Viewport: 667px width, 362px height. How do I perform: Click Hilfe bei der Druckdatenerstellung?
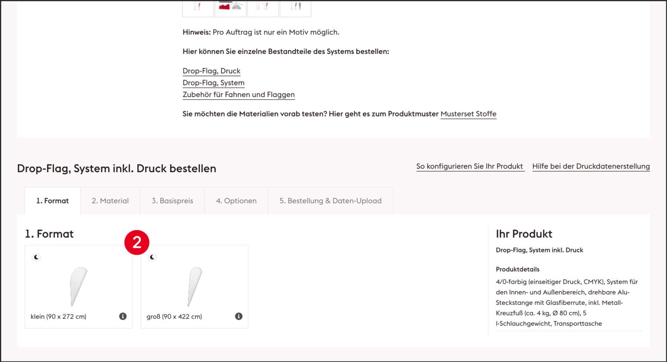tap(591, 166)
